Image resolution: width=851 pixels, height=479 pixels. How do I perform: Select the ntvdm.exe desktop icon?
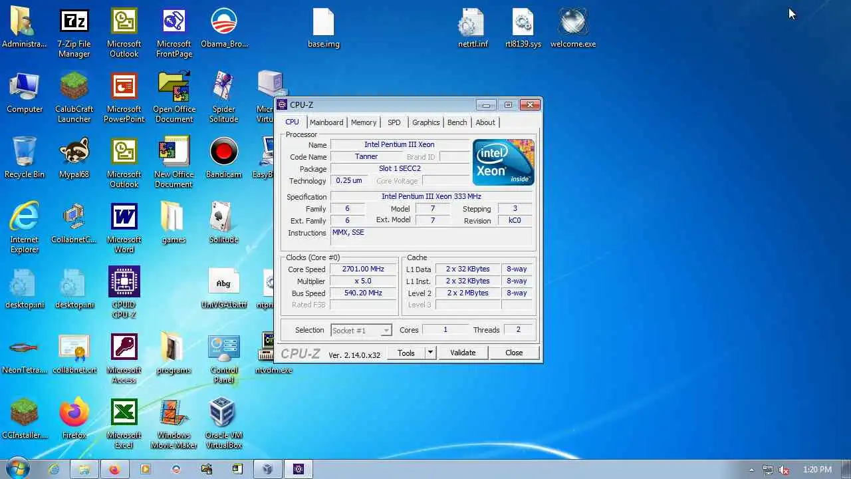[273, 354]
